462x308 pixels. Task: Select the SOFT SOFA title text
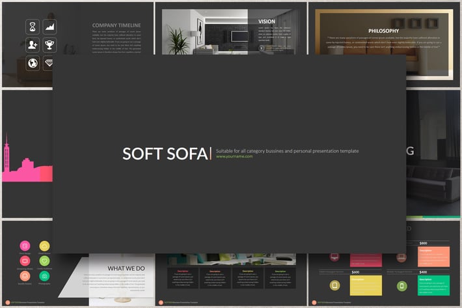point(165,154)
